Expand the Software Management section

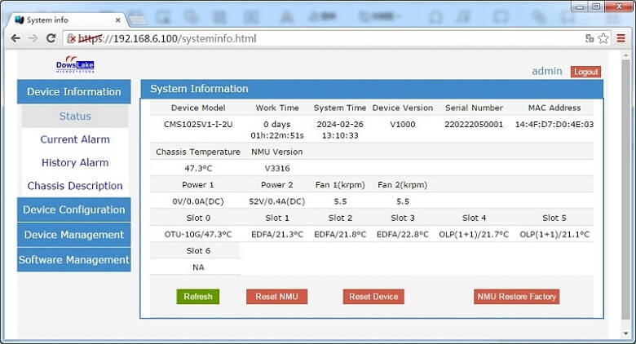73,260
